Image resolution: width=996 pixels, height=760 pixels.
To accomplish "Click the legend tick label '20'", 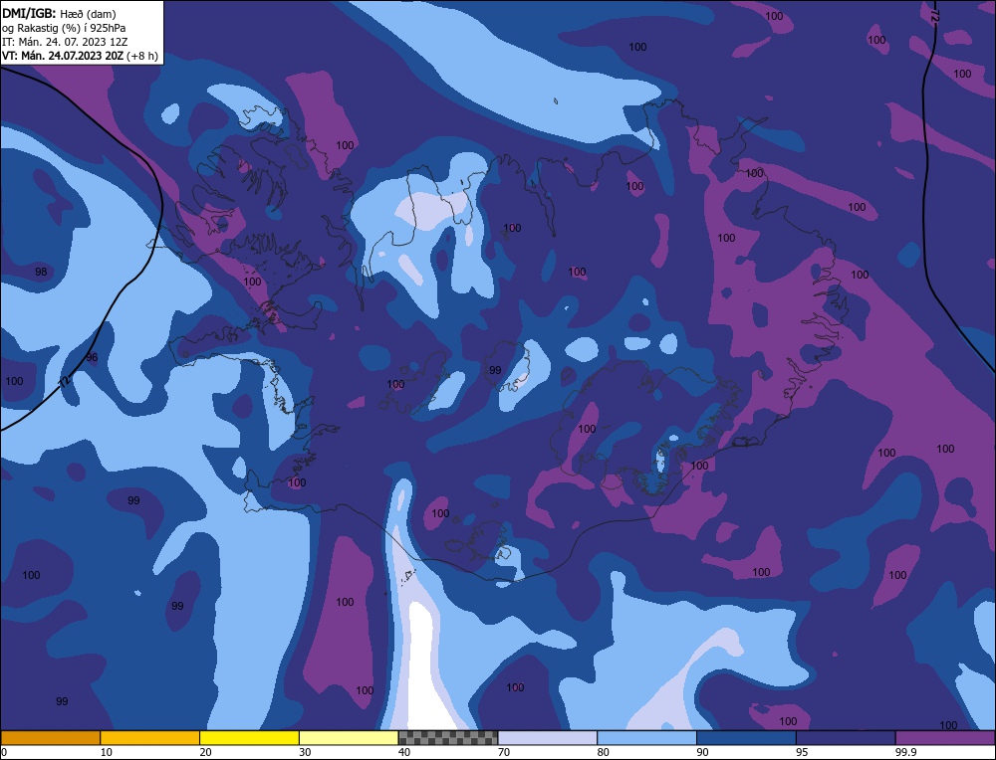I will [206, 752].
